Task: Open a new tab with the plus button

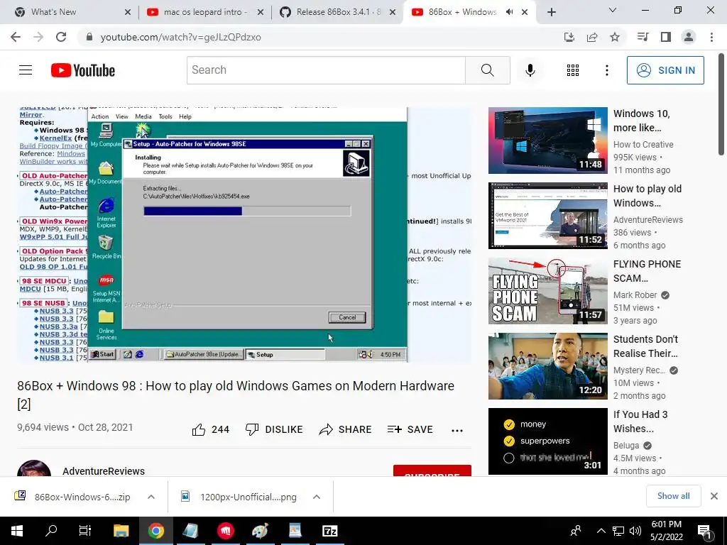Action: [x=551, y=12]
